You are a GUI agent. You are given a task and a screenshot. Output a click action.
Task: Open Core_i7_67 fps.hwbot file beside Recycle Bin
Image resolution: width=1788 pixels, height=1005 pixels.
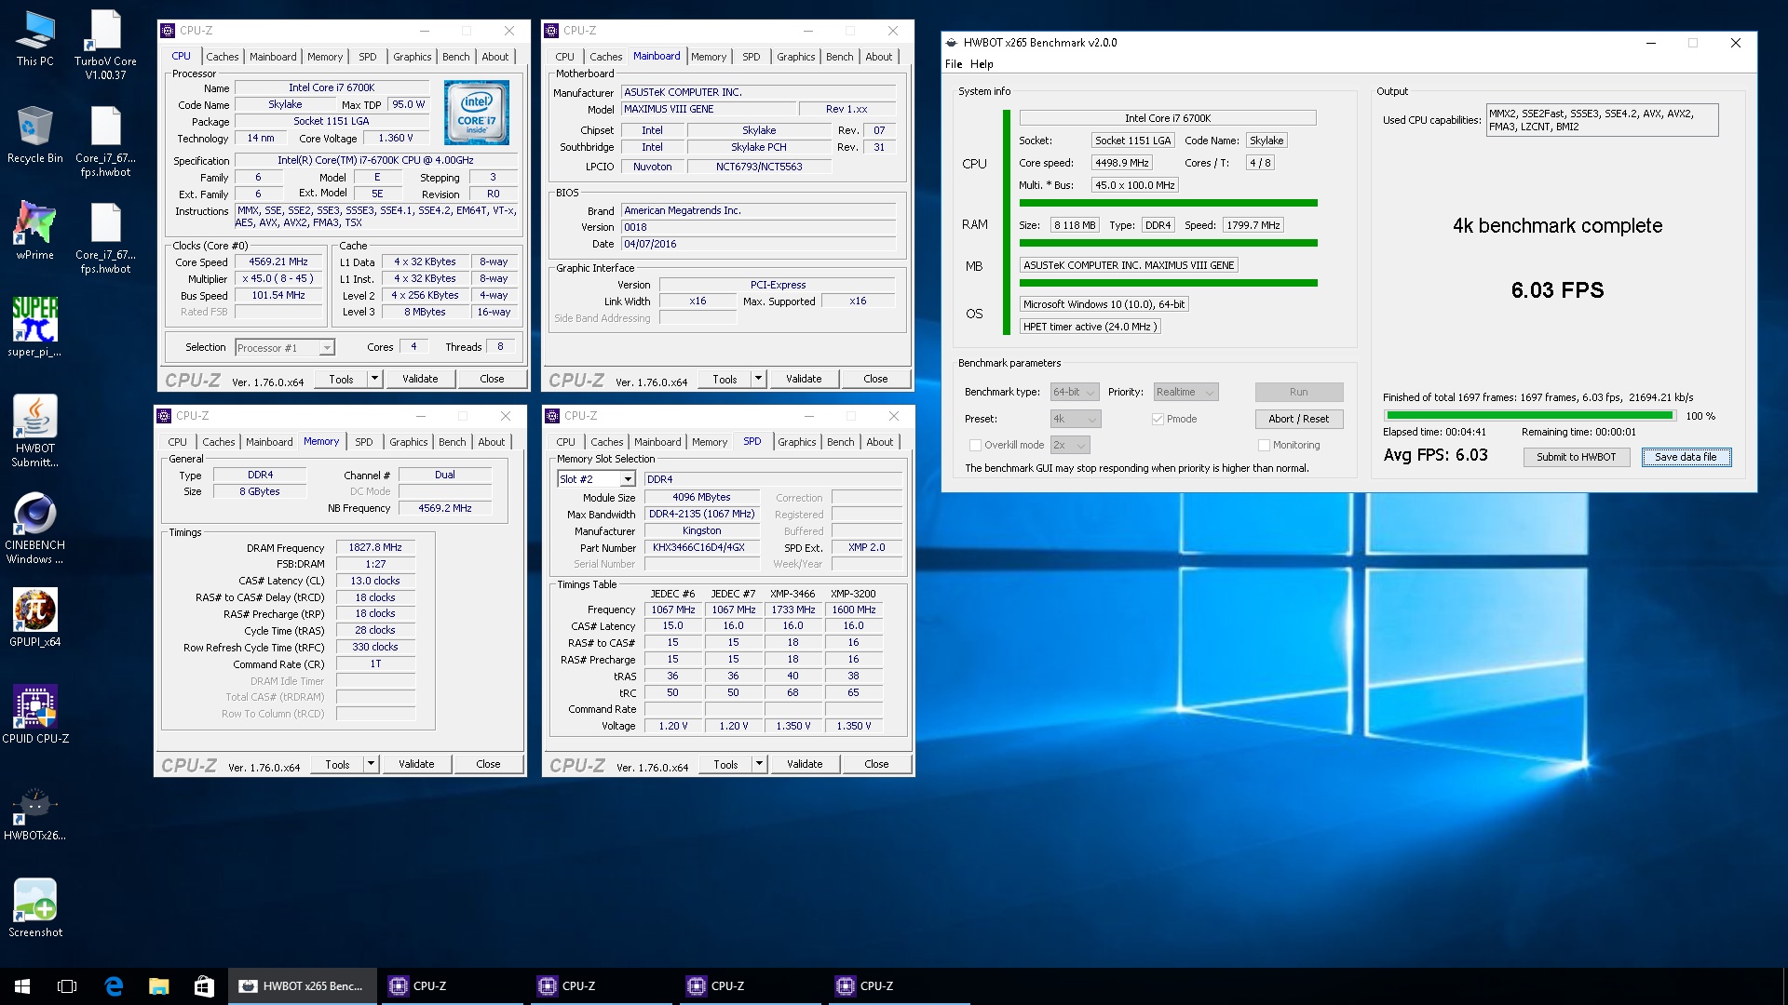coord(105,141)
